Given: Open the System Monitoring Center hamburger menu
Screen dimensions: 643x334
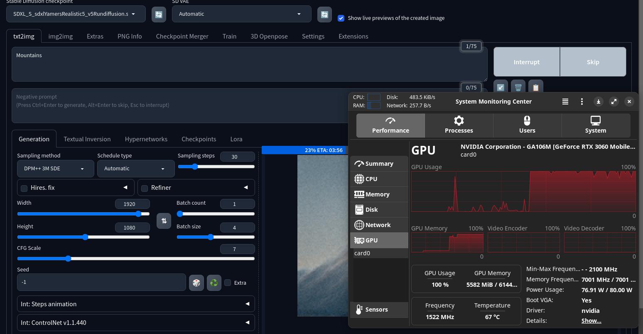Looking at the screenshot, I should pos(565,102).
